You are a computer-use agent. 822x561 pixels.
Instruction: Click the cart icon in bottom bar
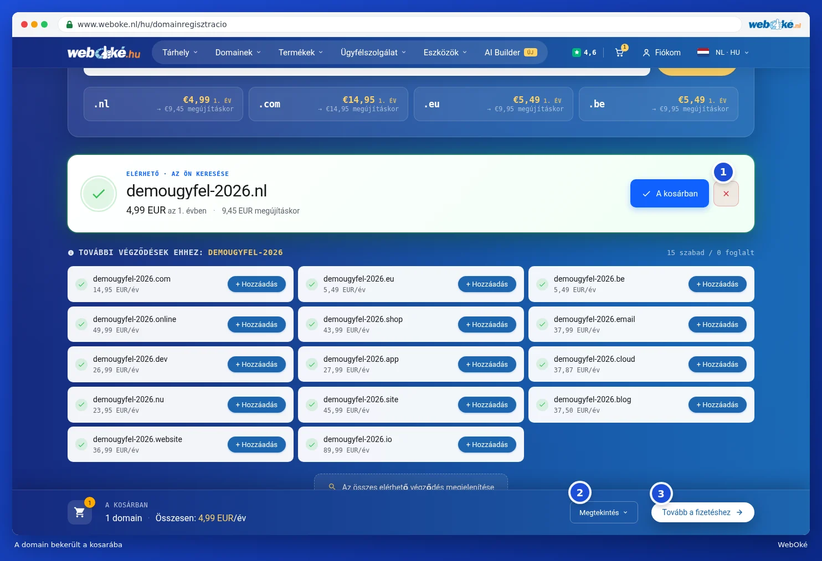click(80, 512)
